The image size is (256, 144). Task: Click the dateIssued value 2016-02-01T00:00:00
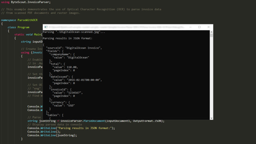click(83, 80)
